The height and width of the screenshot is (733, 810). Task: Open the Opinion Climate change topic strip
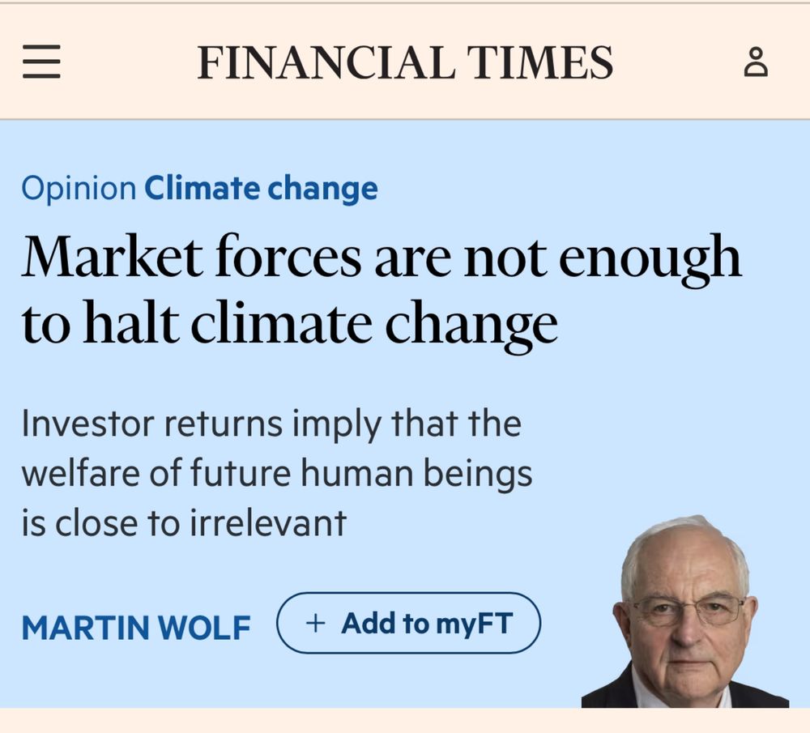[x=200, y=188]
